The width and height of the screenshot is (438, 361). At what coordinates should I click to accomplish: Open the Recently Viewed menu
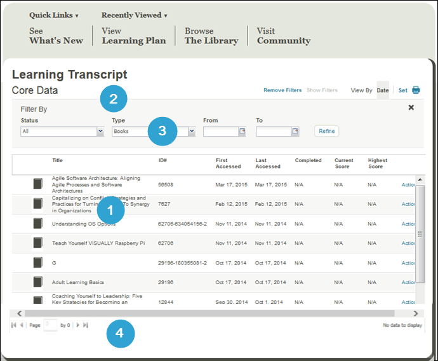134,15
